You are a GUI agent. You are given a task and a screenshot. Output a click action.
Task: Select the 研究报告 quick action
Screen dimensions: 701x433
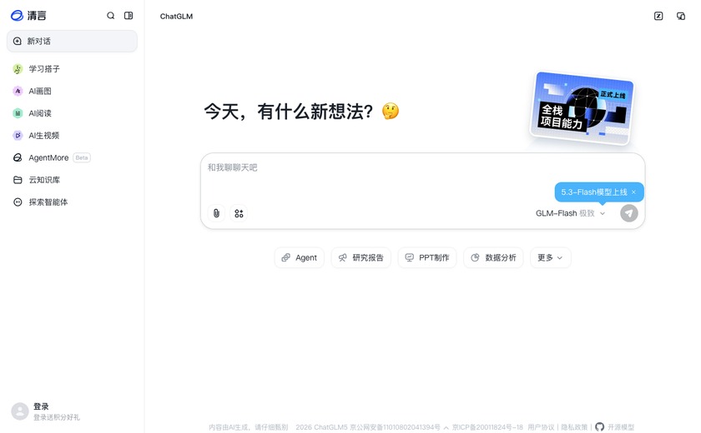(361, 258)
